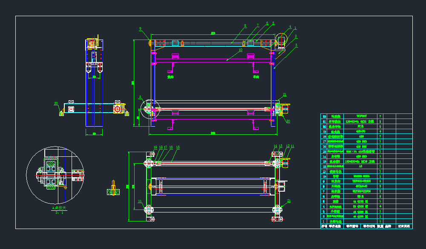Select callout number 3 on front view

click(x=296, y=45)
